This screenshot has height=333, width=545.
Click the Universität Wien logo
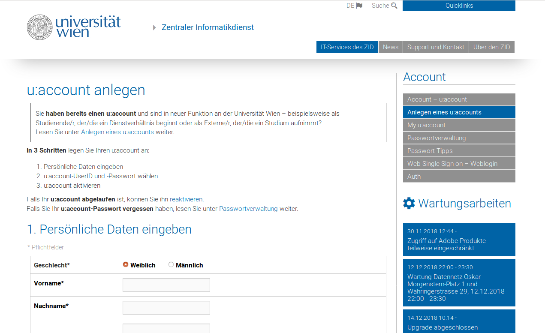74,27
